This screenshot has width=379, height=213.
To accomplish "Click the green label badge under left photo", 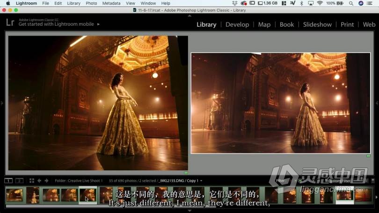I will (x=186, y=173).
